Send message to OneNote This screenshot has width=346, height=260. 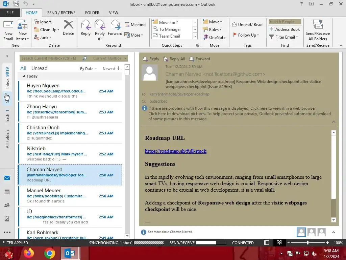214,37
